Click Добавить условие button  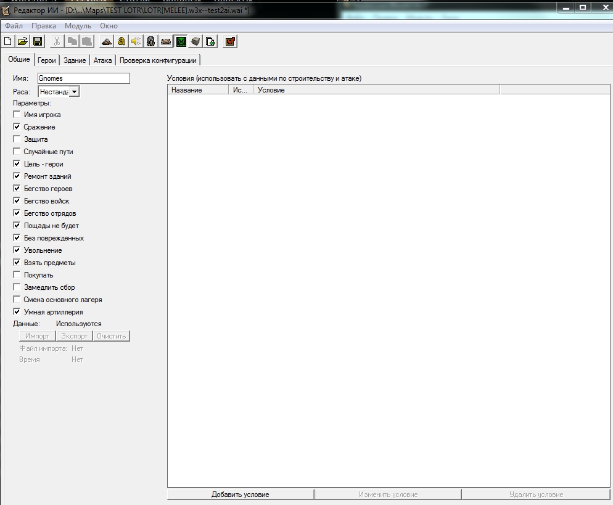241,495
